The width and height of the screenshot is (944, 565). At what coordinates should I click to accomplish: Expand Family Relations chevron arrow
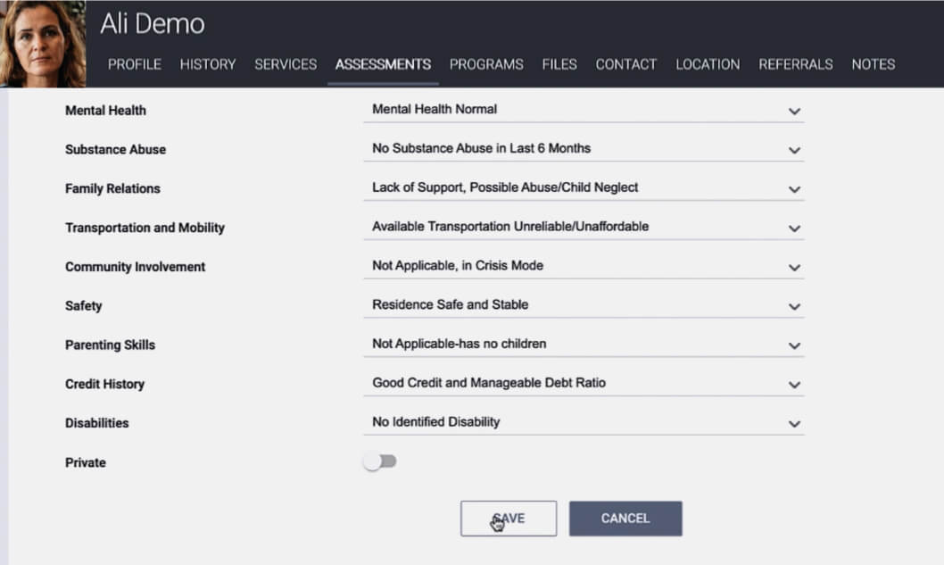tap(794, 189)
